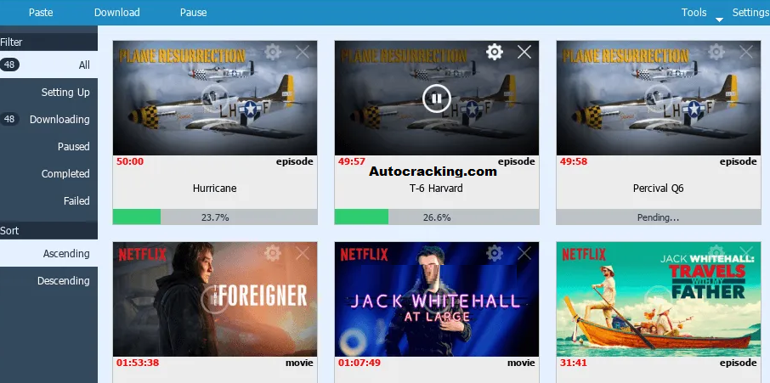Click the 48 badge beside All
770x383 pixels.
click(9, 65)
